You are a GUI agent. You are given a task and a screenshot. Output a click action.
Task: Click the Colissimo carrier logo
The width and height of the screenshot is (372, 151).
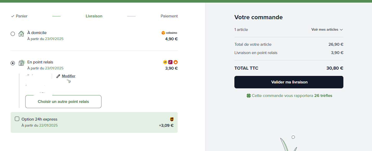tap(169, 33)
